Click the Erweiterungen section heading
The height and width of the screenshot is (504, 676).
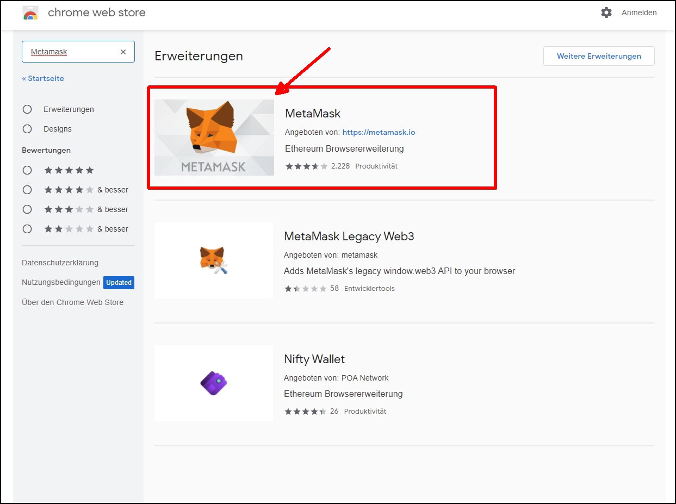(x=199, y=56)
